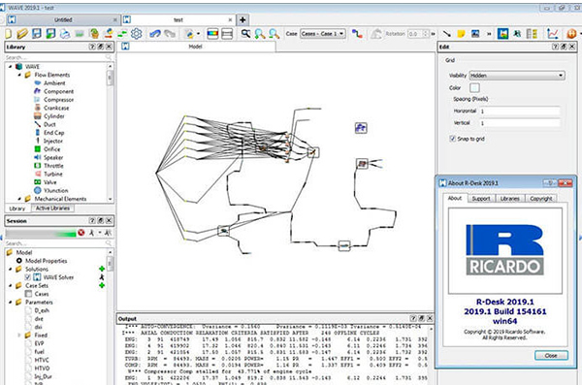This screenshot has width=582, height=385.
Task: Collapse the Flow Elements folder
Action: [x=19, y=75]
